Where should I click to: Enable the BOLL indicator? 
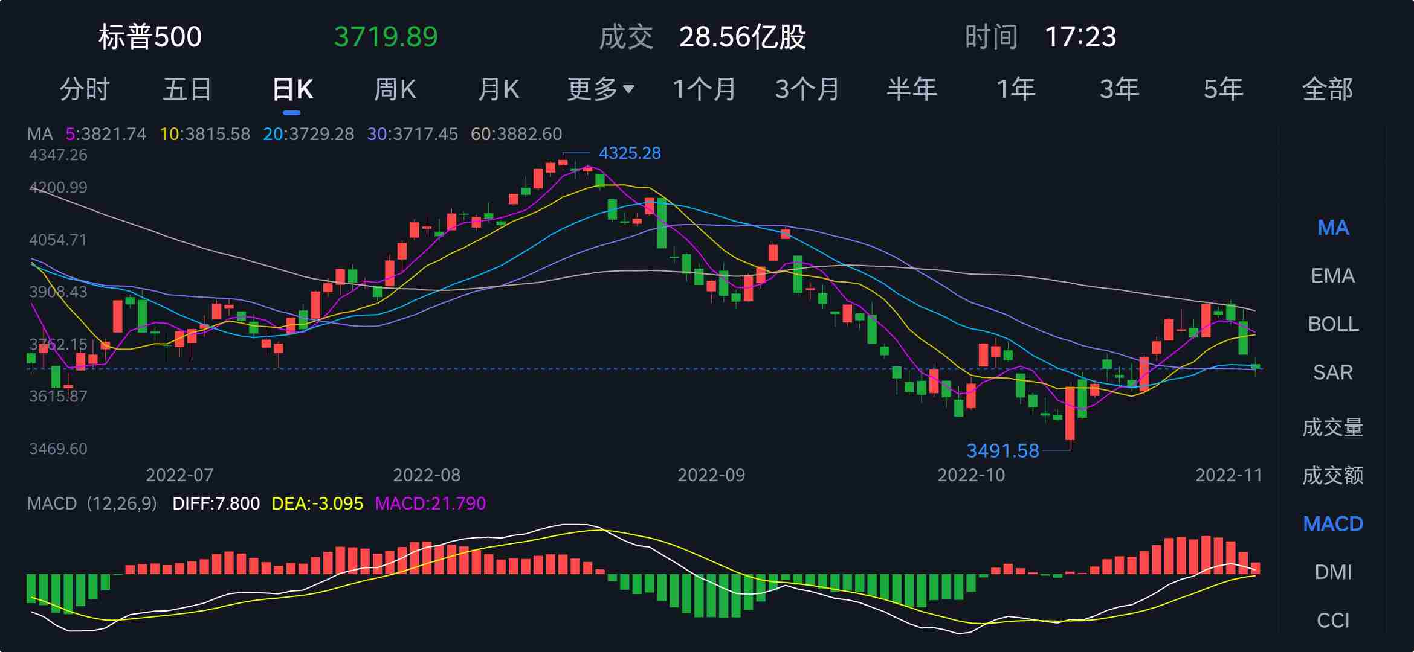[1333, 324]
